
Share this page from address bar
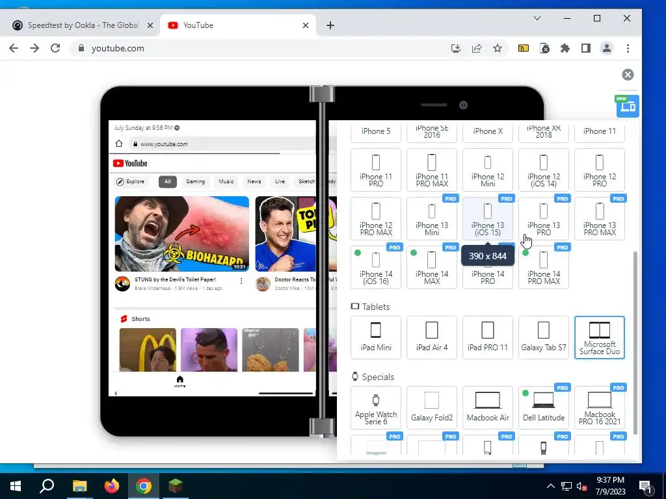tap(477, 48)
